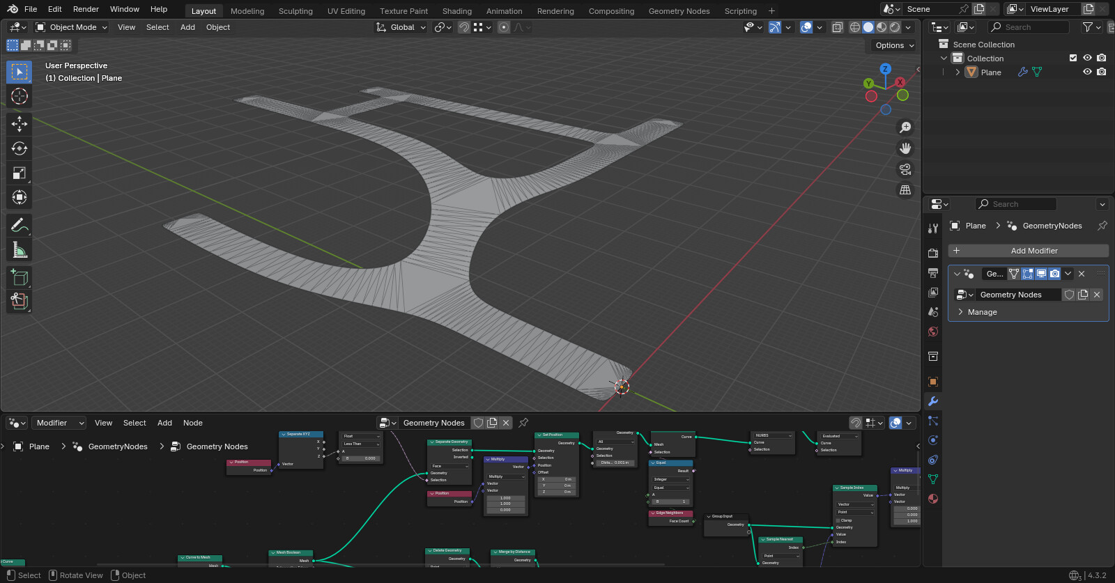Open the Render menu
Screen dimensions: 1115x583
[x=86, y=9]
